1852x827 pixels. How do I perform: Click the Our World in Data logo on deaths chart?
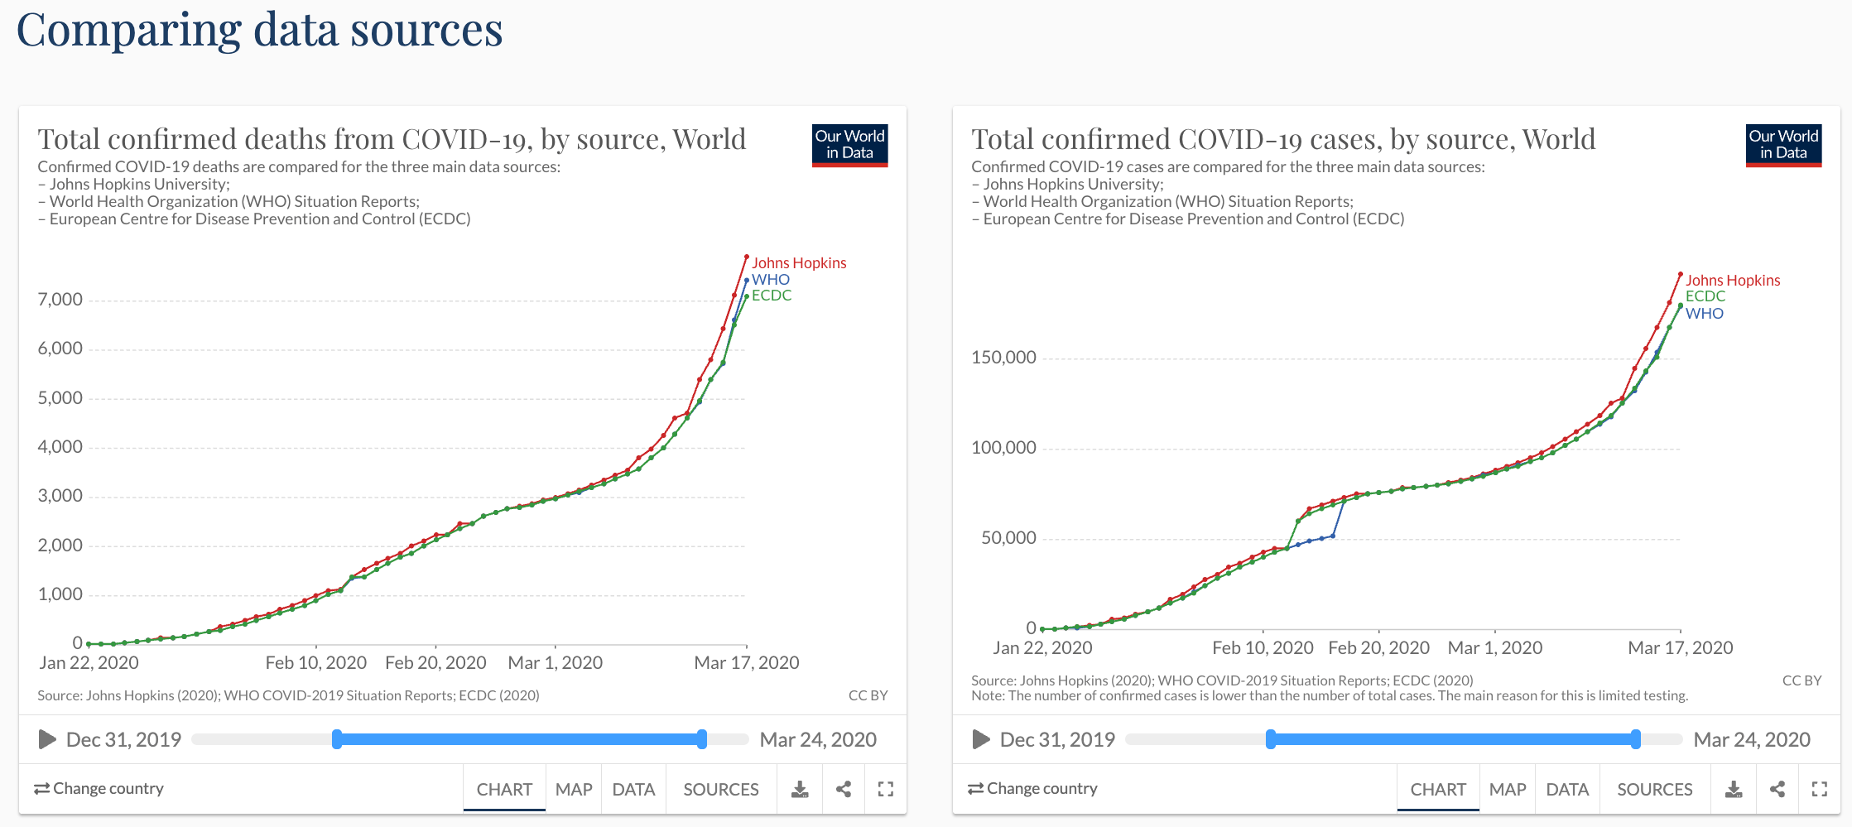click(849, 144)
